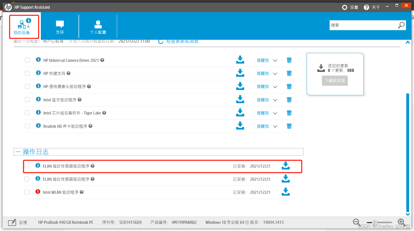Viewport: 414px width, 231px height.
Task: Download HP 通用摄像头驱动程序 update
Action: pyautogui.click(x=240, y=86)
